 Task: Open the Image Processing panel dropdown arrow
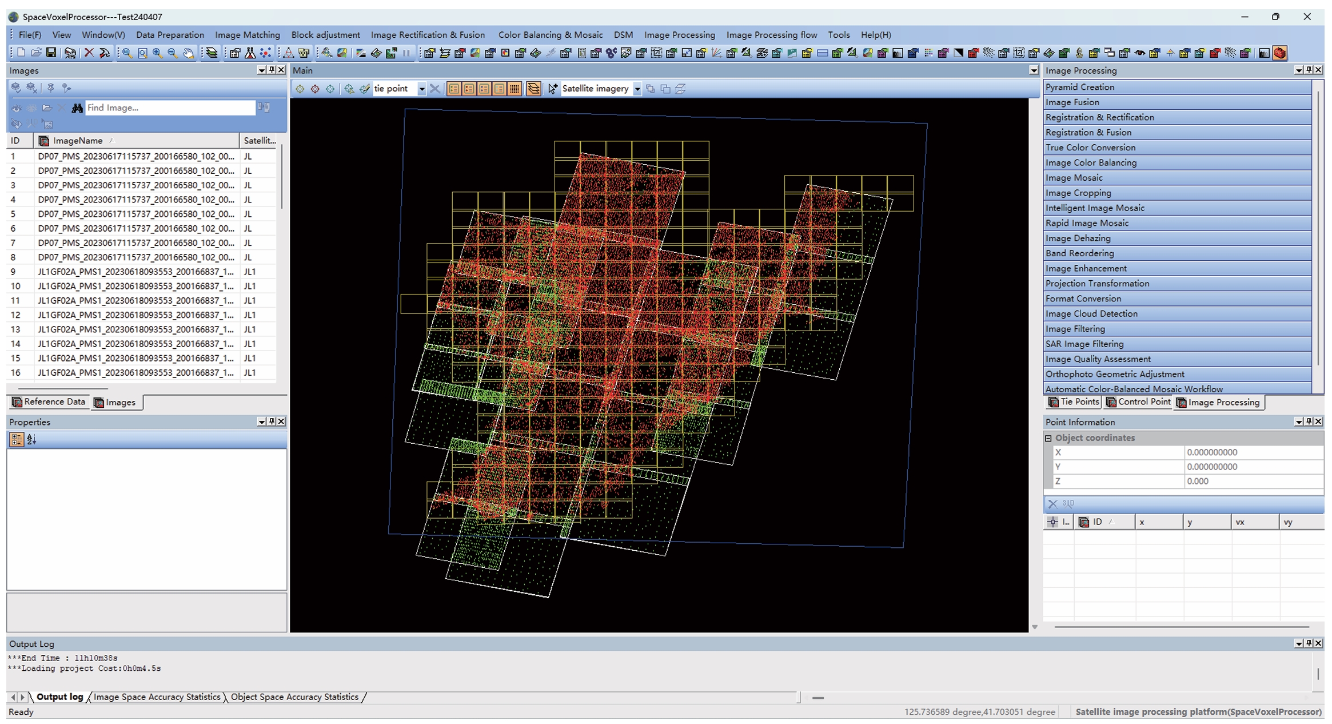[x=1299, y=70]
